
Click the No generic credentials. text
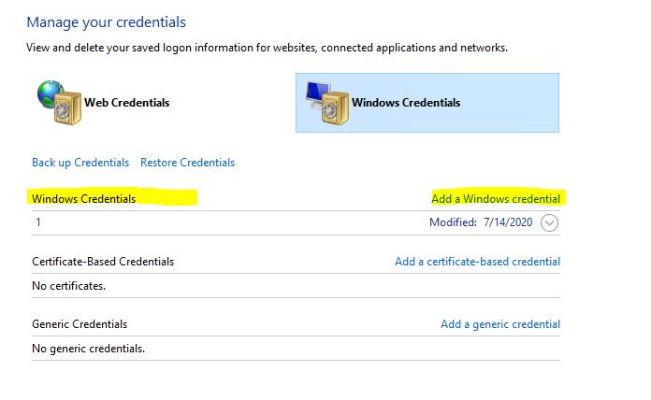pyautogui.click(x=89, y=349)
